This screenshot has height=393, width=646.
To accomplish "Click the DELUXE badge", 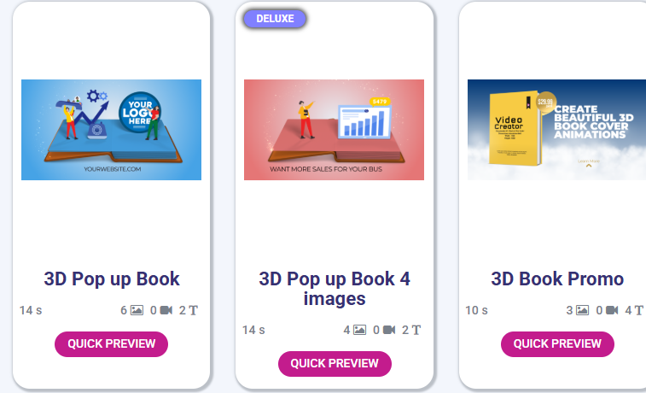I will (275, 19).
